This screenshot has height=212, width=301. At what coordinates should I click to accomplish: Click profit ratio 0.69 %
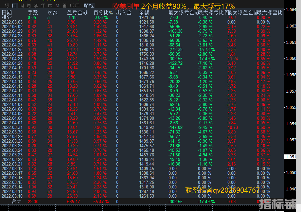(264, 127)
